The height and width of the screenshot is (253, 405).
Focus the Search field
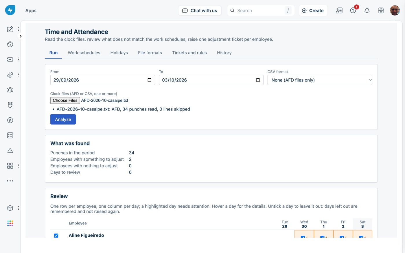(x=261, y=10)
